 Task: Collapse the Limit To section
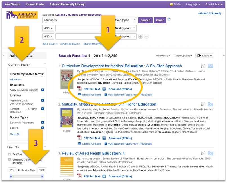45,147
